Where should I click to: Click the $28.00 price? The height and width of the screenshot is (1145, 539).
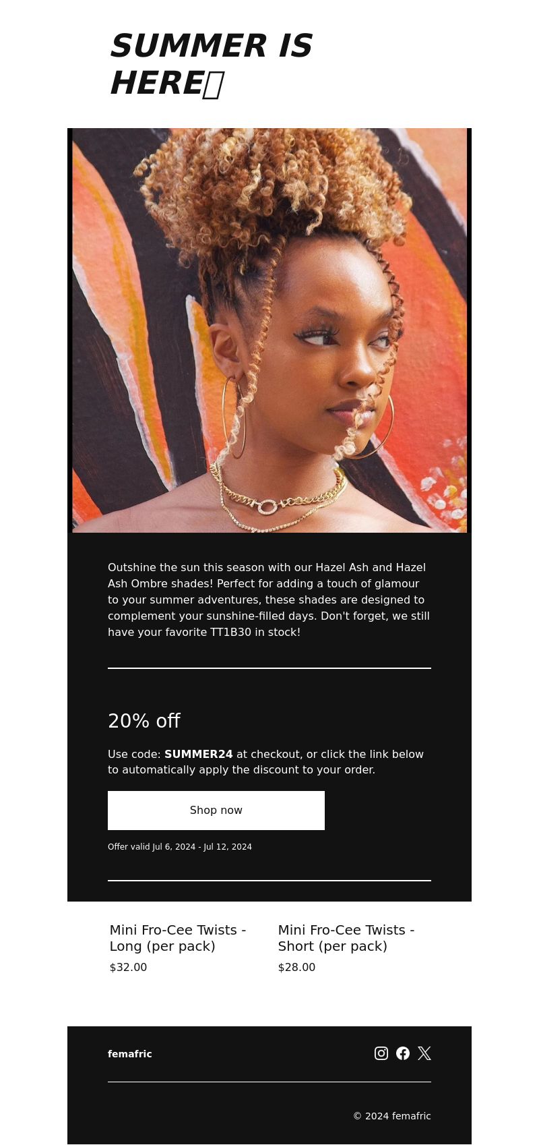coord(296,967)
